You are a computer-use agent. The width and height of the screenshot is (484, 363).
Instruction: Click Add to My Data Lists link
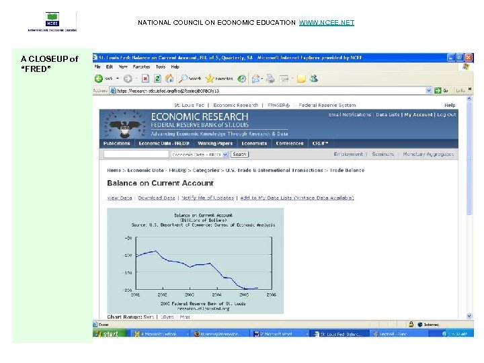point(297,198)
